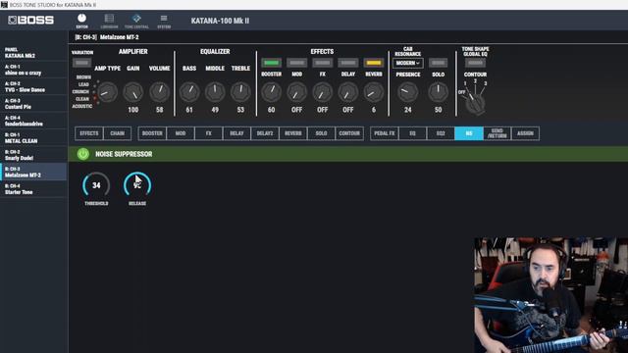Image resolution: width=628 pixels, height=353 pixels.
Task: Click the webcam video thumbnail
Action: (550, 295)
